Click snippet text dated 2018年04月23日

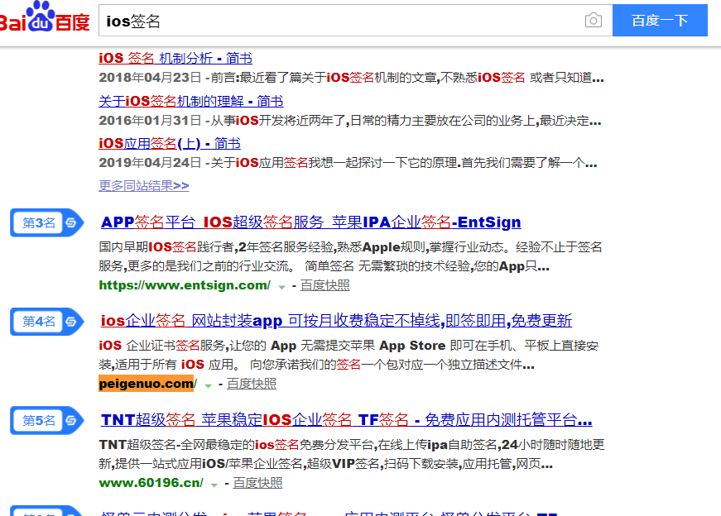click(351, 78)
